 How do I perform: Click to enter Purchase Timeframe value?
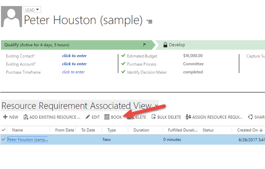click(x=73, y=72)
